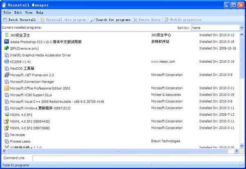
Task: Click Total 51 programs status text
Action: tap(16, 165)
